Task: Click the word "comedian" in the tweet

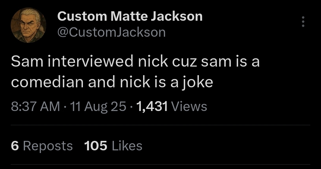Action: [47, 83]
